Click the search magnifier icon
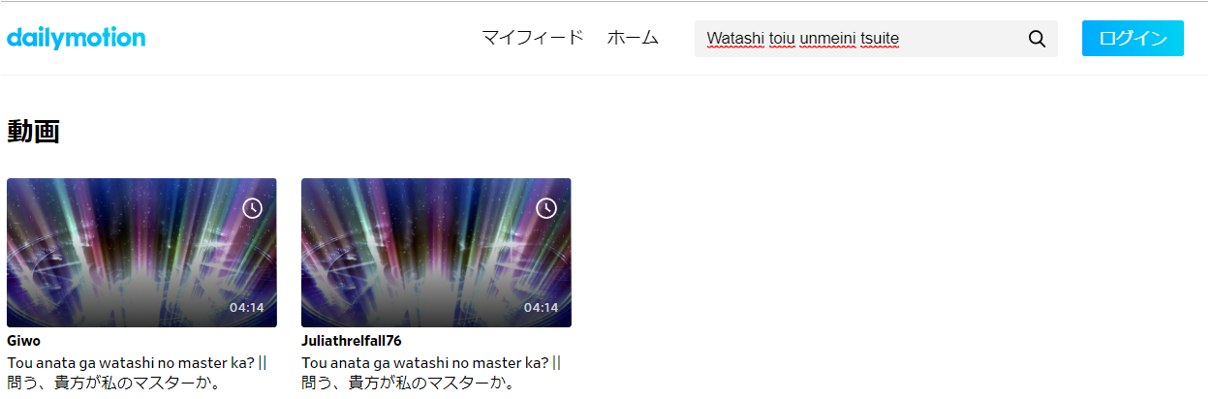 tap(1037, 39)
